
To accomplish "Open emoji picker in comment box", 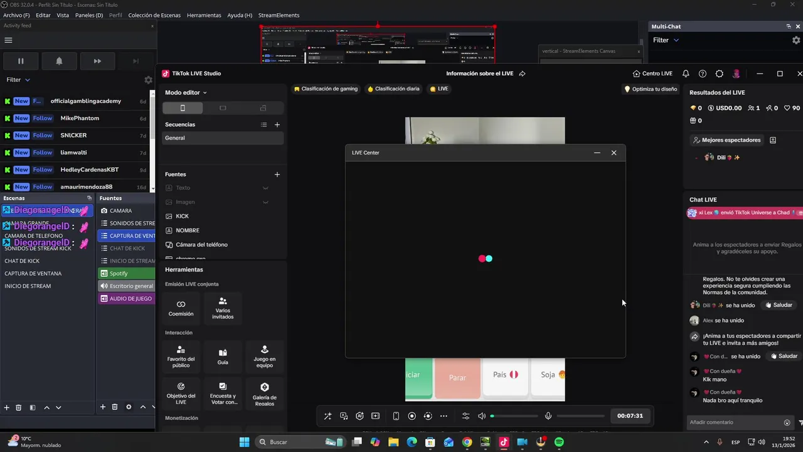I will pyautogui.click(x=787, y=422).
